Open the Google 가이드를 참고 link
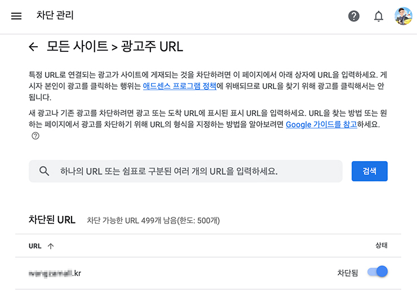The width and height of the screenshot is (417, 294). (321, 124)
